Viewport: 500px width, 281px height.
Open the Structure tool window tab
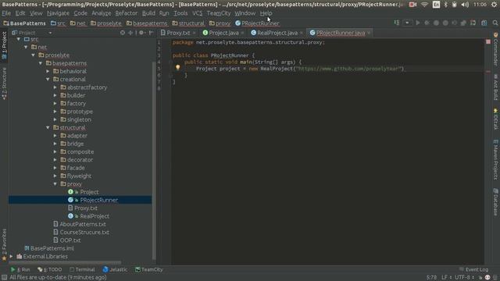[4, 84]
